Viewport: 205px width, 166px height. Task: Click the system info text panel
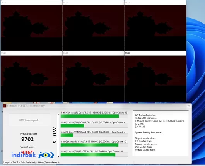pos(161,133)
